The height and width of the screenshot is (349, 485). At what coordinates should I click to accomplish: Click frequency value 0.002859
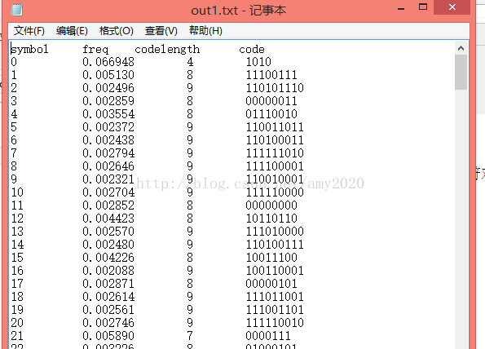[x=108, y=101]
